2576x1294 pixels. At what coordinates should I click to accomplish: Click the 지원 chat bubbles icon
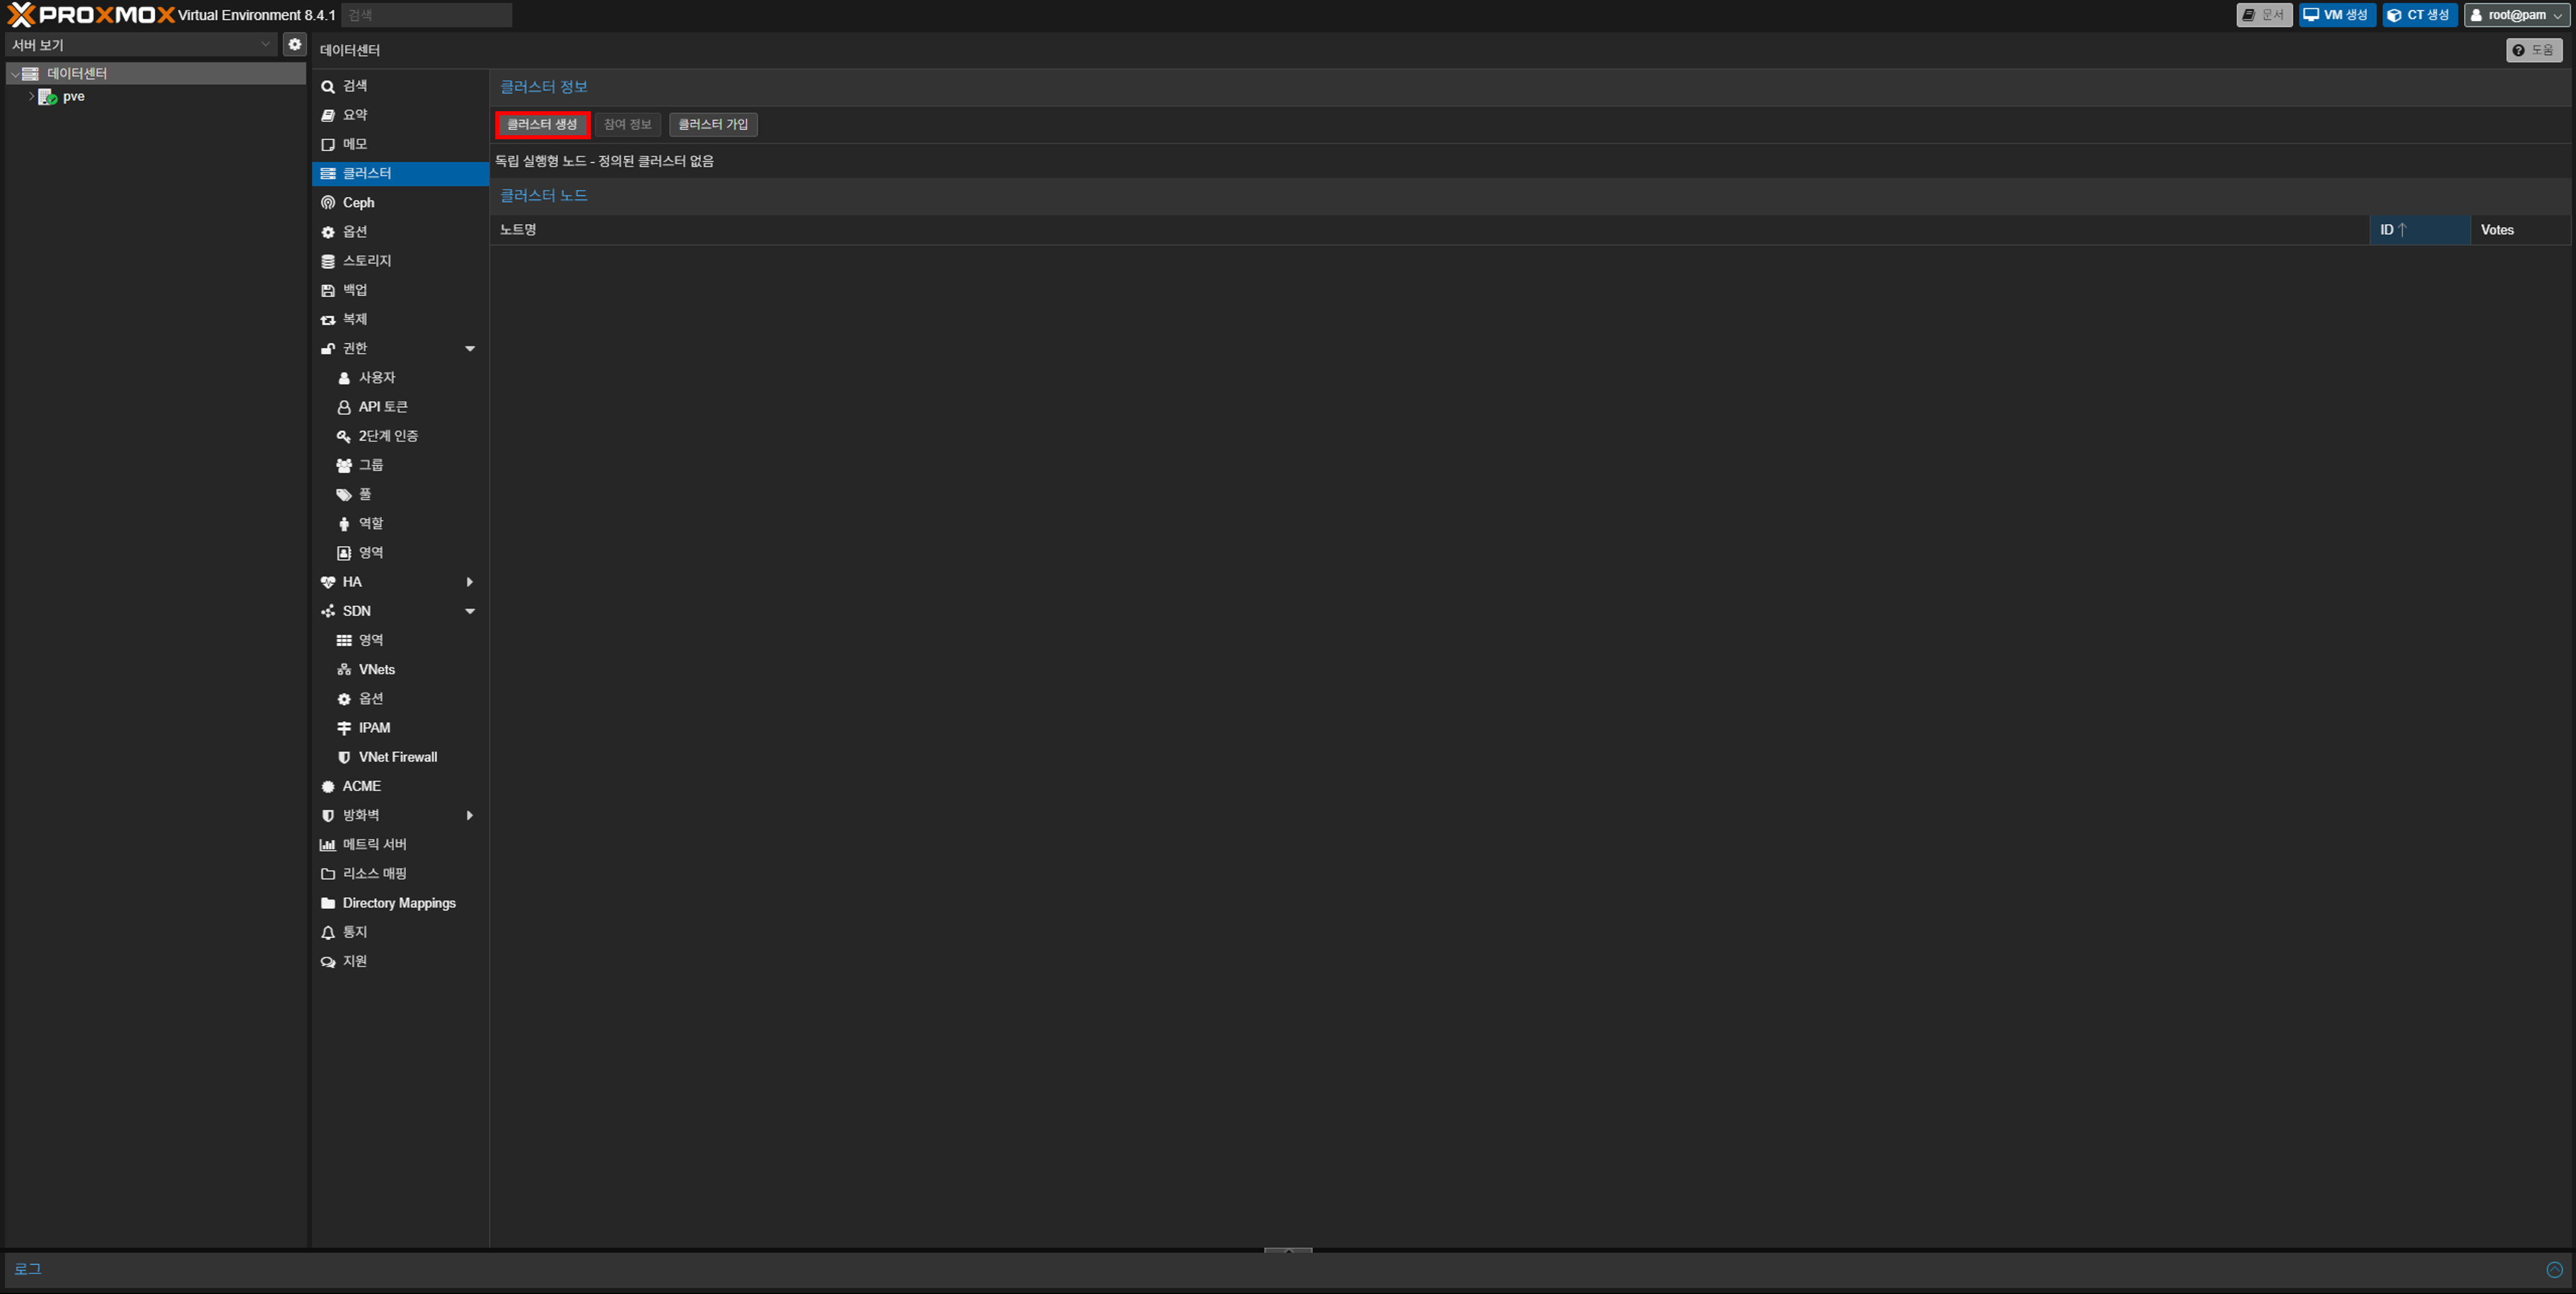(327, 962)
